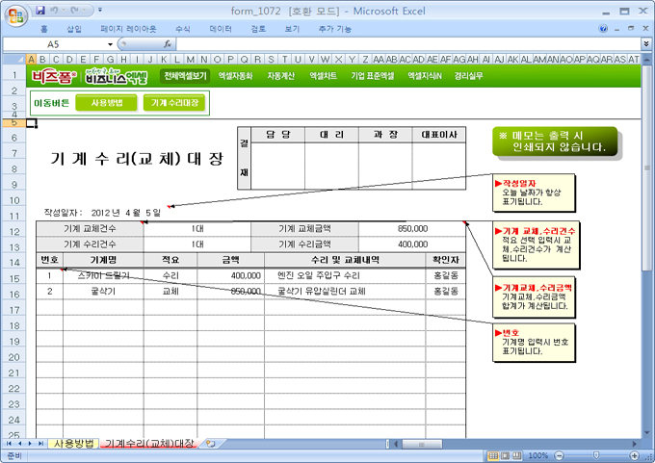Image resolution: width=655 pixels, height=463 pixels.
Task: Open the Name Box dropdown
Action: 111,44
